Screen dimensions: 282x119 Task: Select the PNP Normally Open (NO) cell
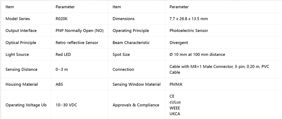point(80,31)
